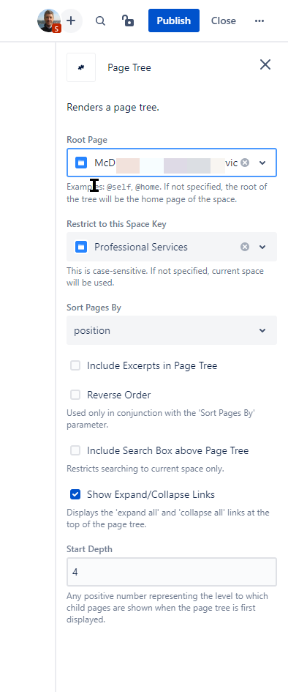Uncheck Show Expand/Collapse Links
The image size is (288, 692).
click(x=75, y=494)
